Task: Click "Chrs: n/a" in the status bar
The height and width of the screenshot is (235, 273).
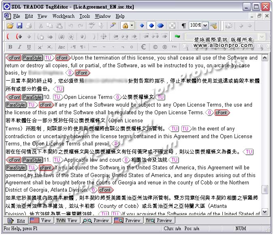Action: (172, 229)
